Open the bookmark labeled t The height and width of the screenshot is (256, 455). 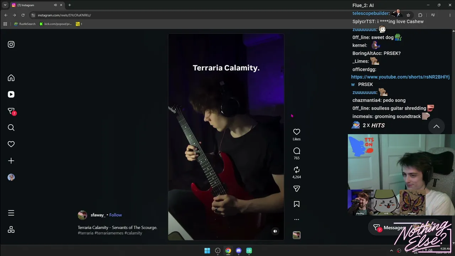pos(79,24)
